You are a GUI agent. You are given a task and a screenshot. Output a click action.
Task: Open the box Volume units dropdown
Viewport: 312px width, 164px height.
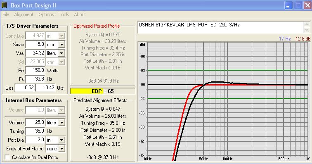(x=61, y=123)
